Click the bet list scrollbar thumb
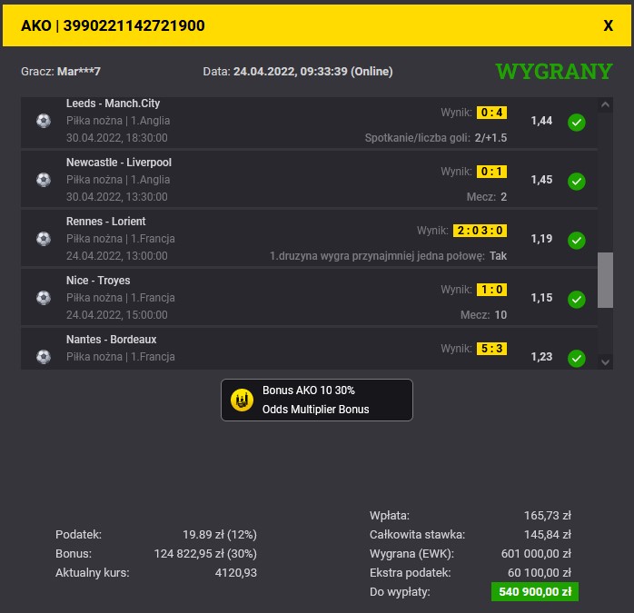 pyautogui.click(x=605, y=281)
